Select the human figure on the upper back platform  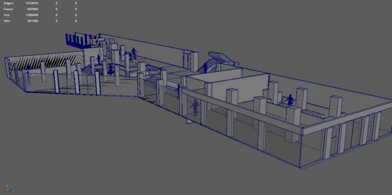click(134, 53)
